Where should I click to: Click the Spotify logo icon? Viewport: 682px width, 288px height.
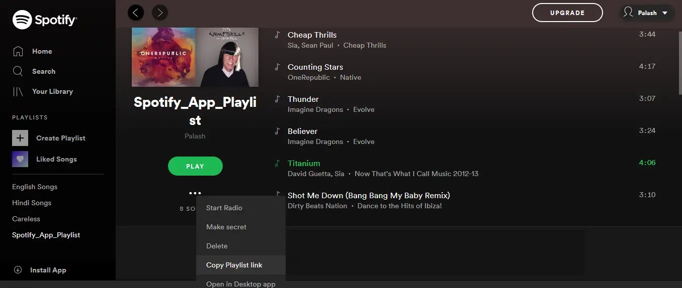(22, 20)
